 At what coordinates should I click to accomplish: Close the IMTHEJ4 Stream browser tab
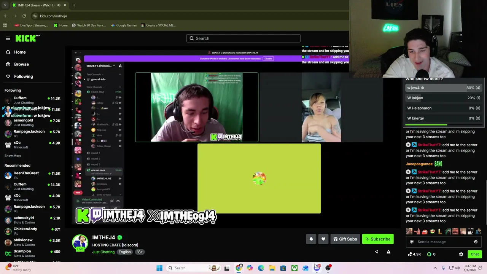click(65, 5)
